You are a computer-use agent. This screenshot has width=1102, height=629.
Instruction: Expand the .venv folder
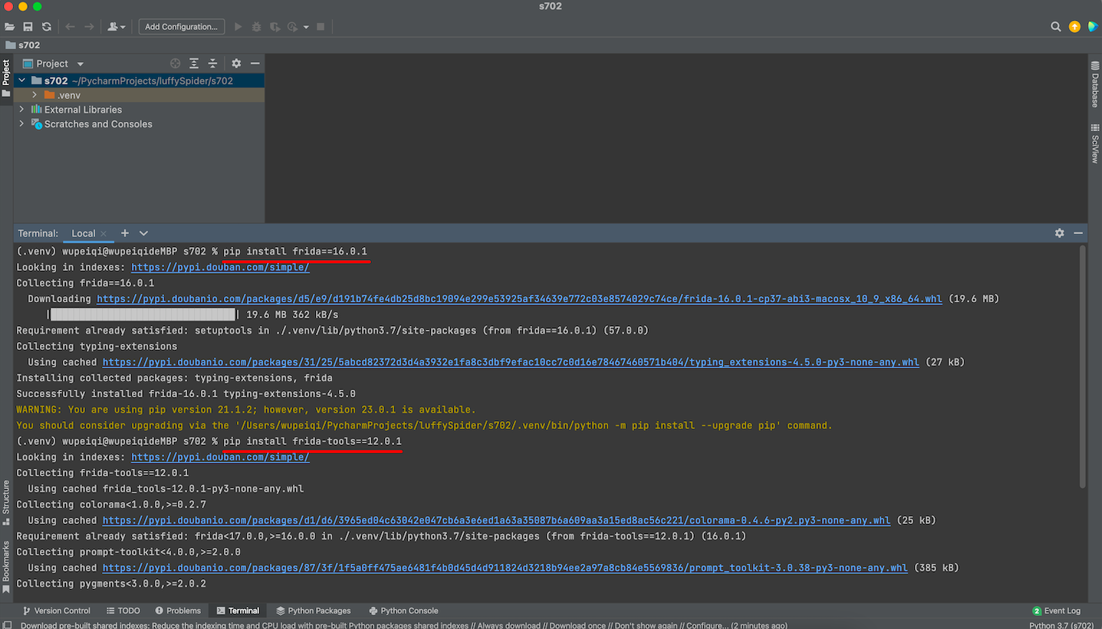(35, 95)
